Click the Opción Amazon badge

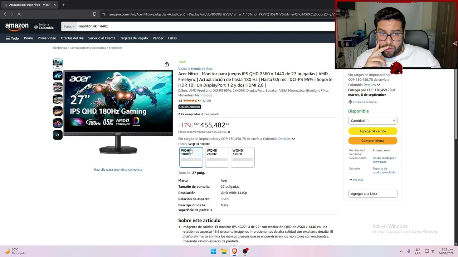click(190, 107)
